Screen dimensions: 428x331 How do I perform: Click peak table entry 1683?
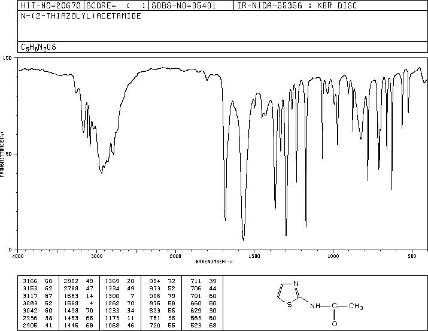tap(71, 296)
